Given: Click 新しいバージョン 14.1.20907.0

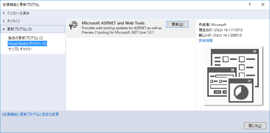Looking at the screenshot, I should tap(220, 36).
